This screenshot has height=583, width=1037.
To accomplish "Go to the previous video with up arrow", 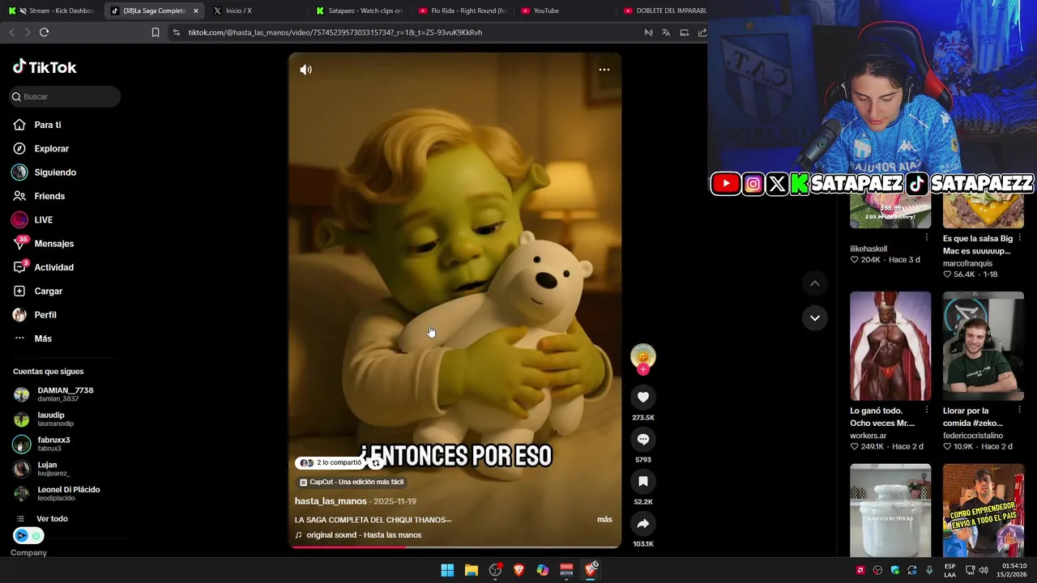I will [815, 283].
